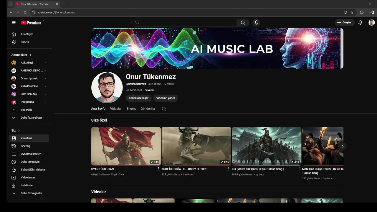The image size is (377, 212).
Task: Click the browser address bar URL
Action: (56, 12)
